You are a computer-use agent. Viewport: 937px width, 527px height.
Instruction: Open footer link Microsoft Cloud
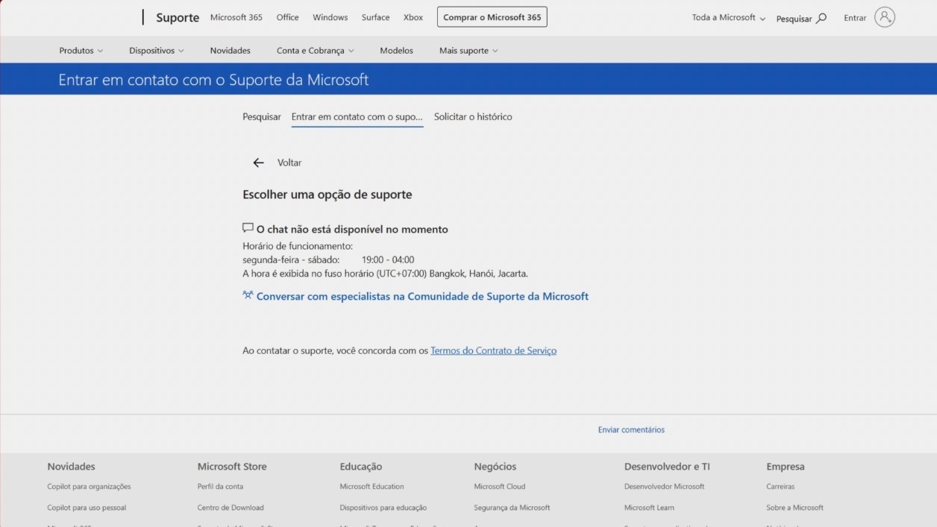(x=500, y=487)
